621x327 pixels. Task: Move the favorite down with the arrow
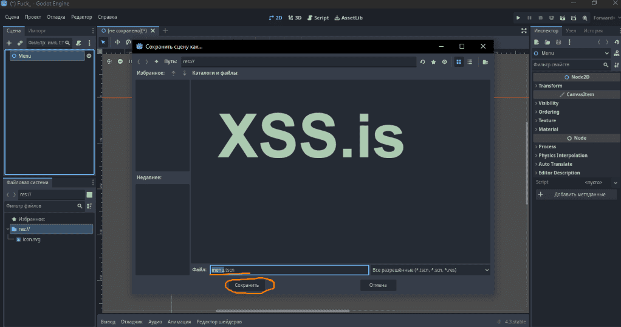pos(184,73)
